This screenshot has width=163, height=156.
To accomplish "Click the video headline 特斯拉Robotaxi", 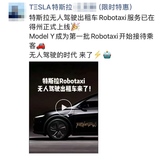I will (x=64, y=81).
